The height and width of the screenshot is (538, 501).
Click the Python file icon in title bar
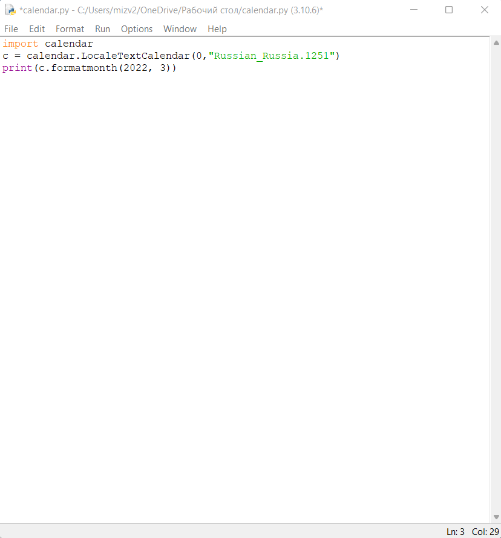[10, 10]
